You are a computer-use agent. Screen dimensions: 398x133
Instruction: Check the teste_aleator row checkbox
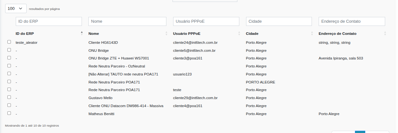pyautogui.click(x=9, y=42)
